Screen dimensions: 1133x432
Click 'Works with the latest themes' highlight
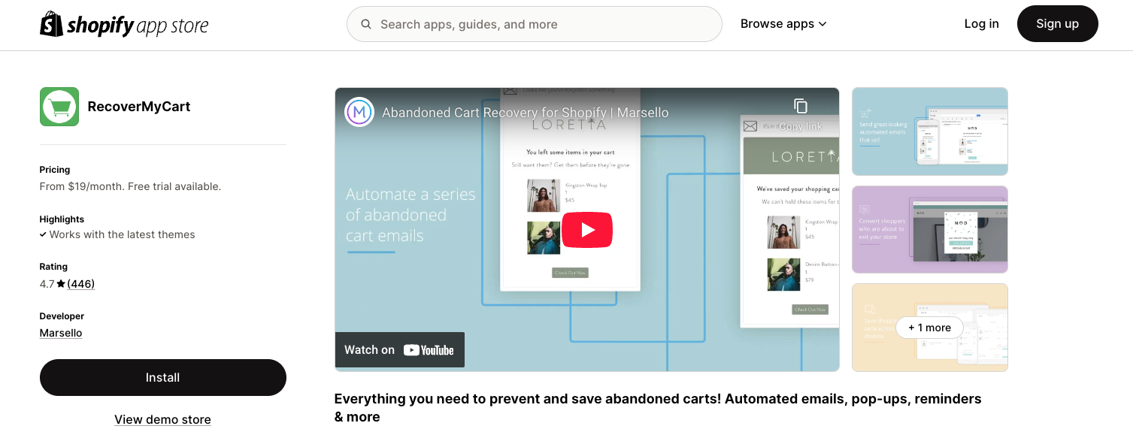click(122, 234)
